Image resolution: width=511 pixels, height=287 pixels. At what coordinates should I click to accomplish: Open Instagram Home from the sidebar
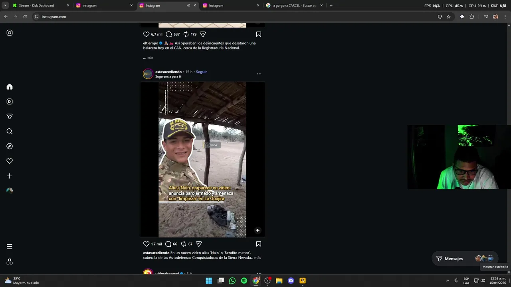(10, 87)
